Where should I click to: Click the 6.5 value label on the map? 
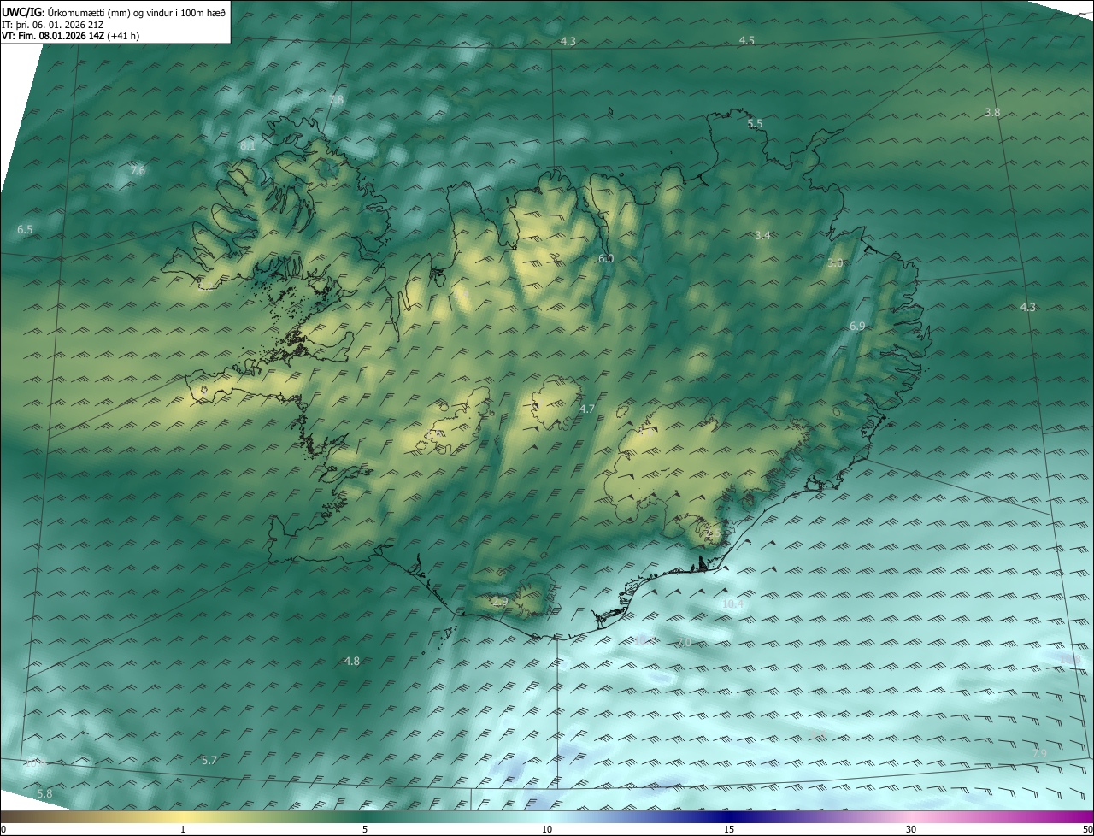[x=25, y=229]
